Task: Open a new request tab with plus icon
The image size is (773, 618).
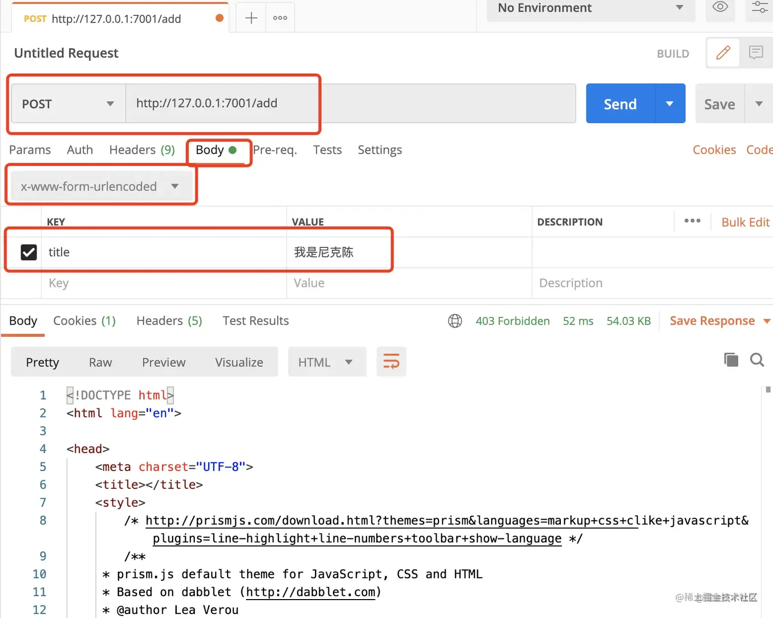Action: [x=251, y=18]
